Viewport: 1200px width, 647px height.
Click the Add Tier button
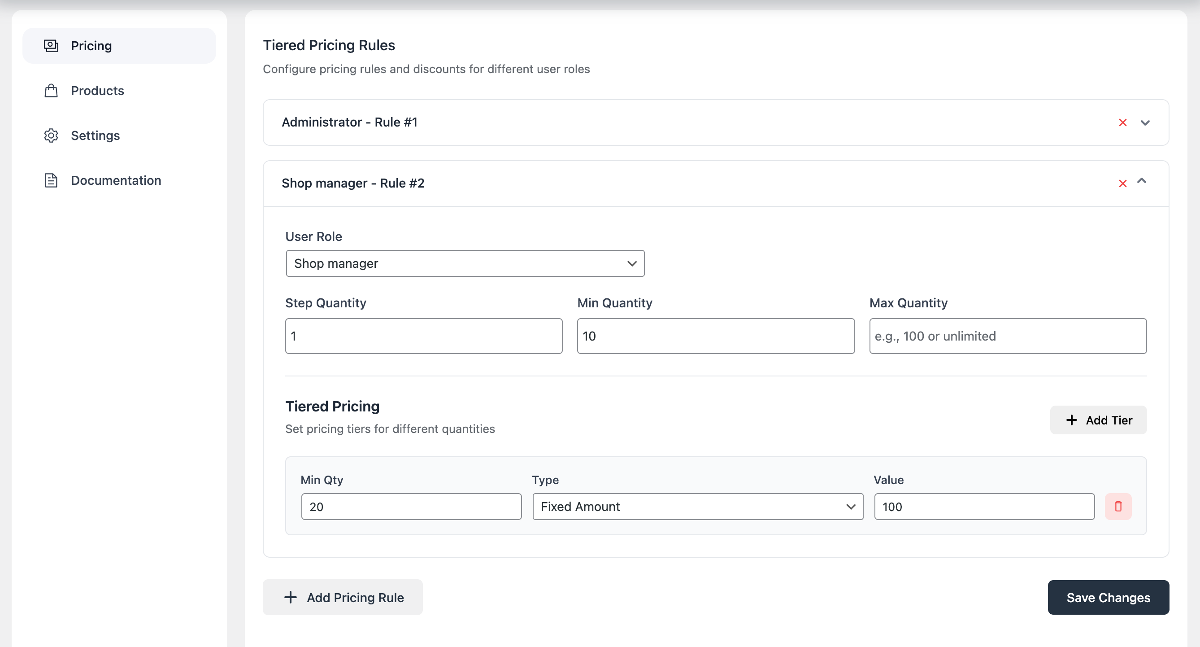pyautogui.click(x=1098, y=420)
